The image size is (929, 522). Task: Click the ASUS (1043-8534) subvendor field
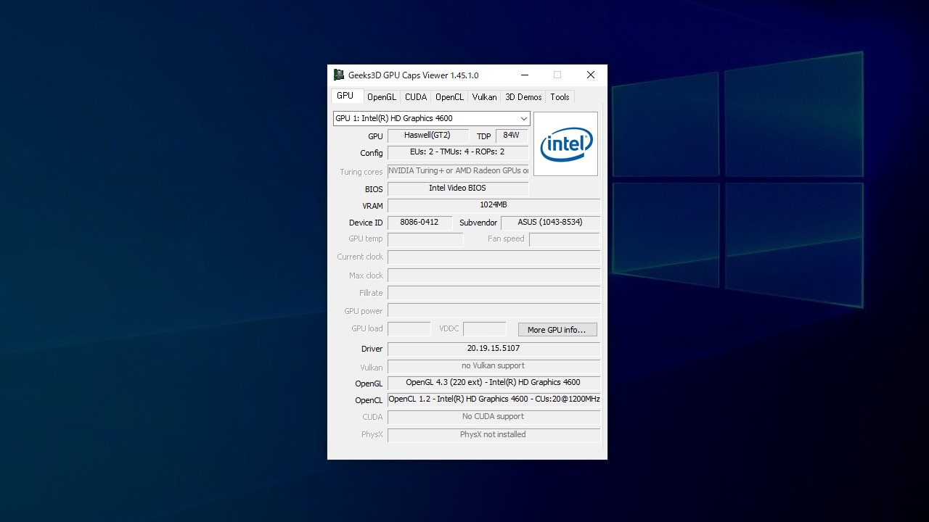550,223
